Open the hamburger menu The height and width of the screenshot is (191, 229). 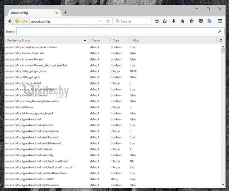point(220,21)
